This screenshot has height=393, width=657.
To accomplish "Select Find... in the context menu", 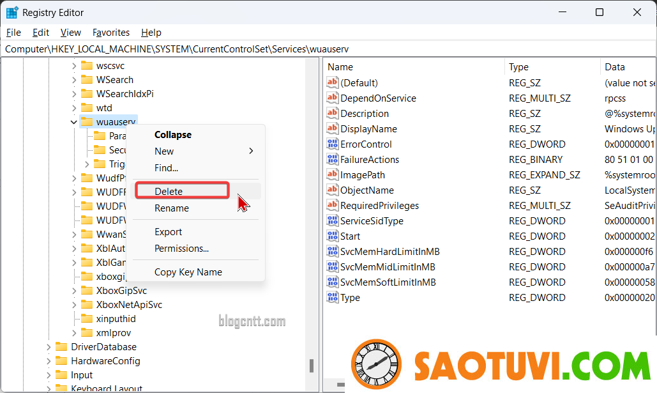I will pyautogui.click(x=195, y=168).
